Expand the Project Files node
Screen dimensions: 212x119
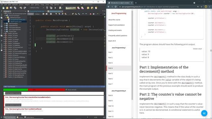click(x=5, y=31)
